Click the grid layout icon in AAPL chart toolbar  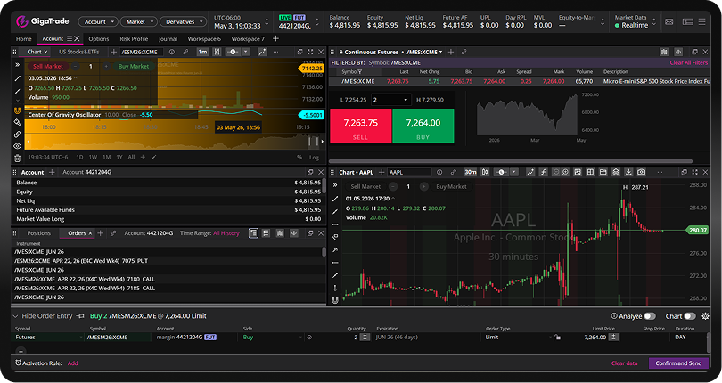pyautogui.click(x=590, y=172)
